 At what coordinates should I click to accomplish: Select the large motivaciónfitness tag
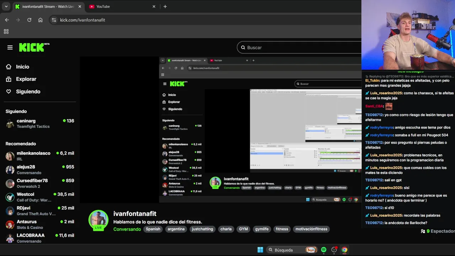click(x=311, y=229)
